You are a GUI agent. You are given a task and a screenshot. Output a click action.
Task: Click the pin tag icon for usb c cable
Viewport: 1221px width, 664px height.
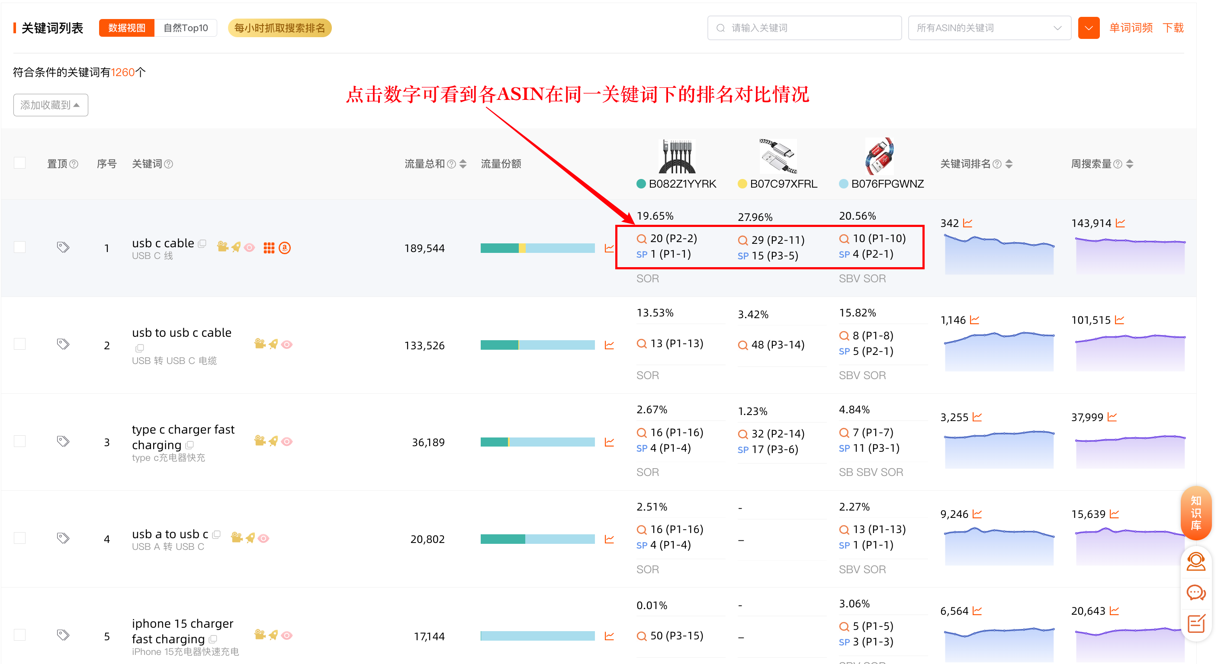click(63, 247)
